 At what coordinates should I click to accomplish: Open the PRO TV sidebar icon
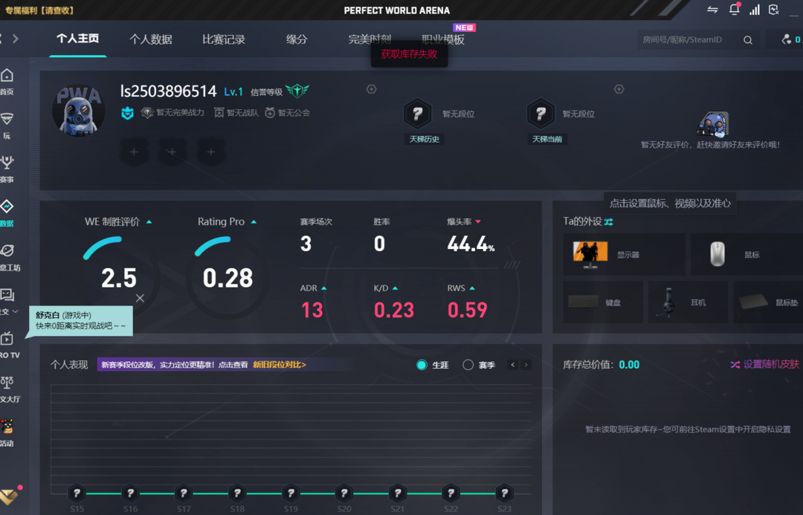tap(7, 339)
